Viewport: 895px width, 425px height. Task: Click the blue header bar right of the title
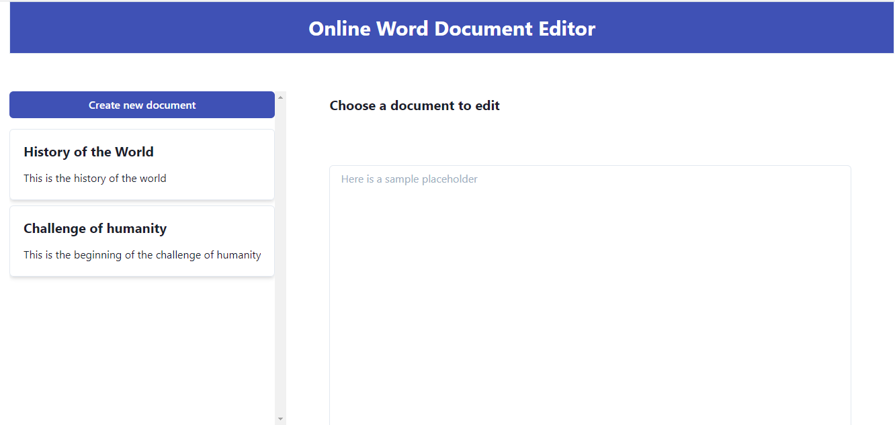[x=739, y=29]
